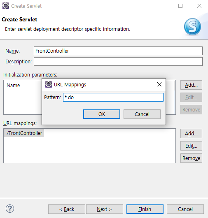Click the Description text field
This screenshot has height=218, width=208.
pyautogui.click(x=118, y=61)
